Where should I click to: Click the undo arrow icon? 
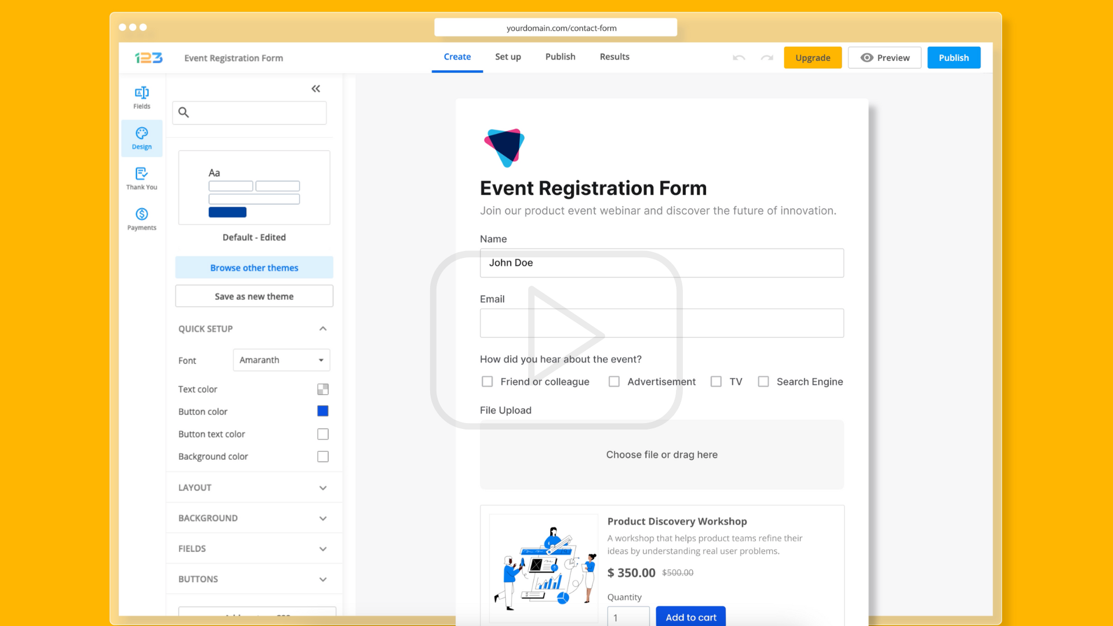click(x=739, y=57)
